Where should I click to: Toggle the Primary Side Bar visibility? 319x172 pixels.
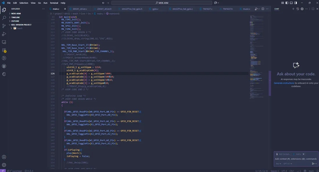[287, 3]
